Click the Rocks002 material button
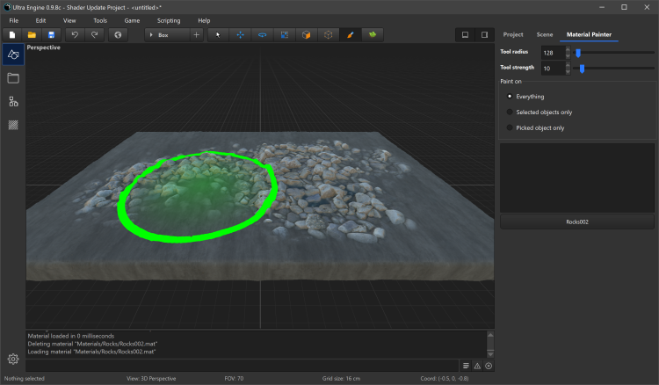The height and width of the screenshot is (385, 659). pos(576,222)
